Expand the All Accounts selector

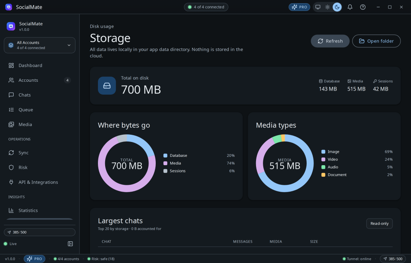[x=40, y=45]
